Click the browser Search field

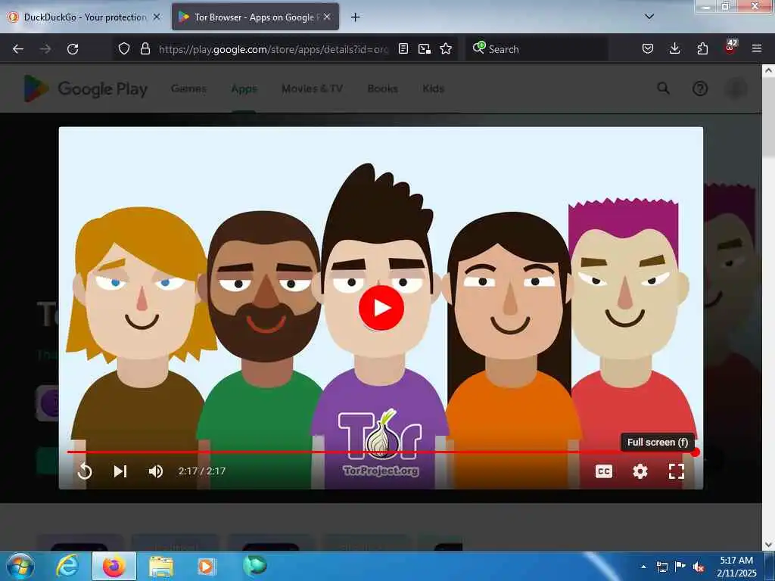coord(537,49)
